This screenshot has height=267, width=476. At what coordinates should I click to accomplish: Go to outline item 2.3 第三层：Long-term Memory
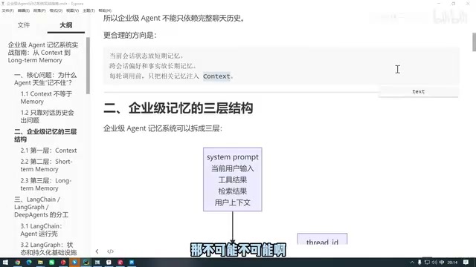coord(46,184)
